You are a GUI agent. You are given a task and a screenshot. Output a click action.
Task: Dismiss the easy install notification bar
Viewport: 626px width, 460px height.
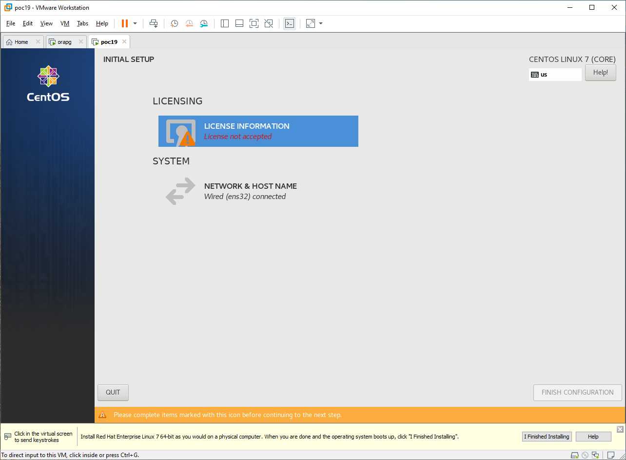click(620, 429)
